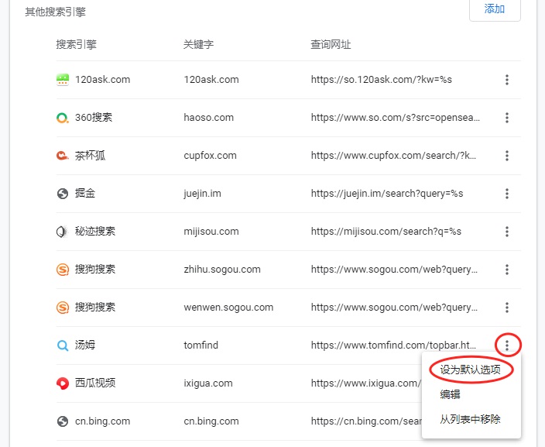The image size is (545, 447).
Task: Open more actions for wenwen.sogou.com row
Action: click(507, 307)
